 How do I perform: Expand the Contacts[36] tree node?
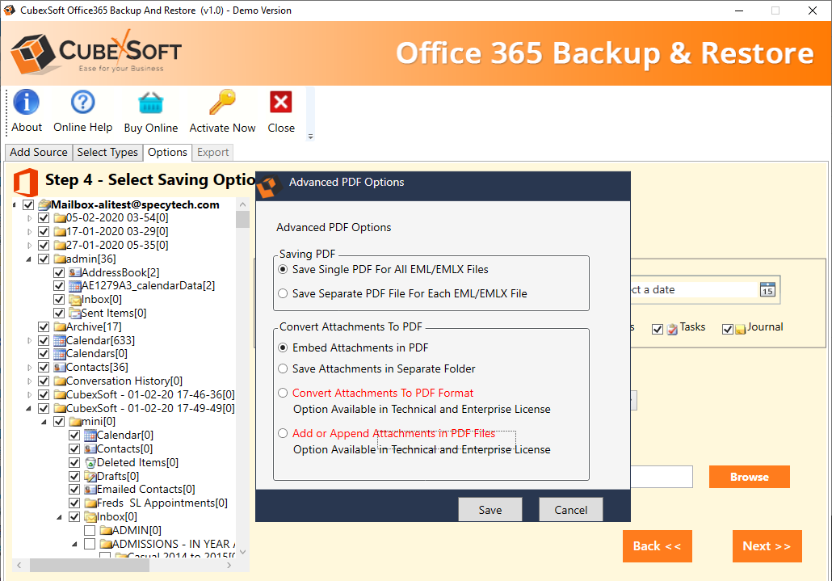click(x=30, y=368)
